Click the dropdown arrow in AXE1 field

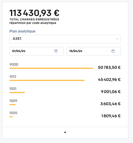[117, 39]
